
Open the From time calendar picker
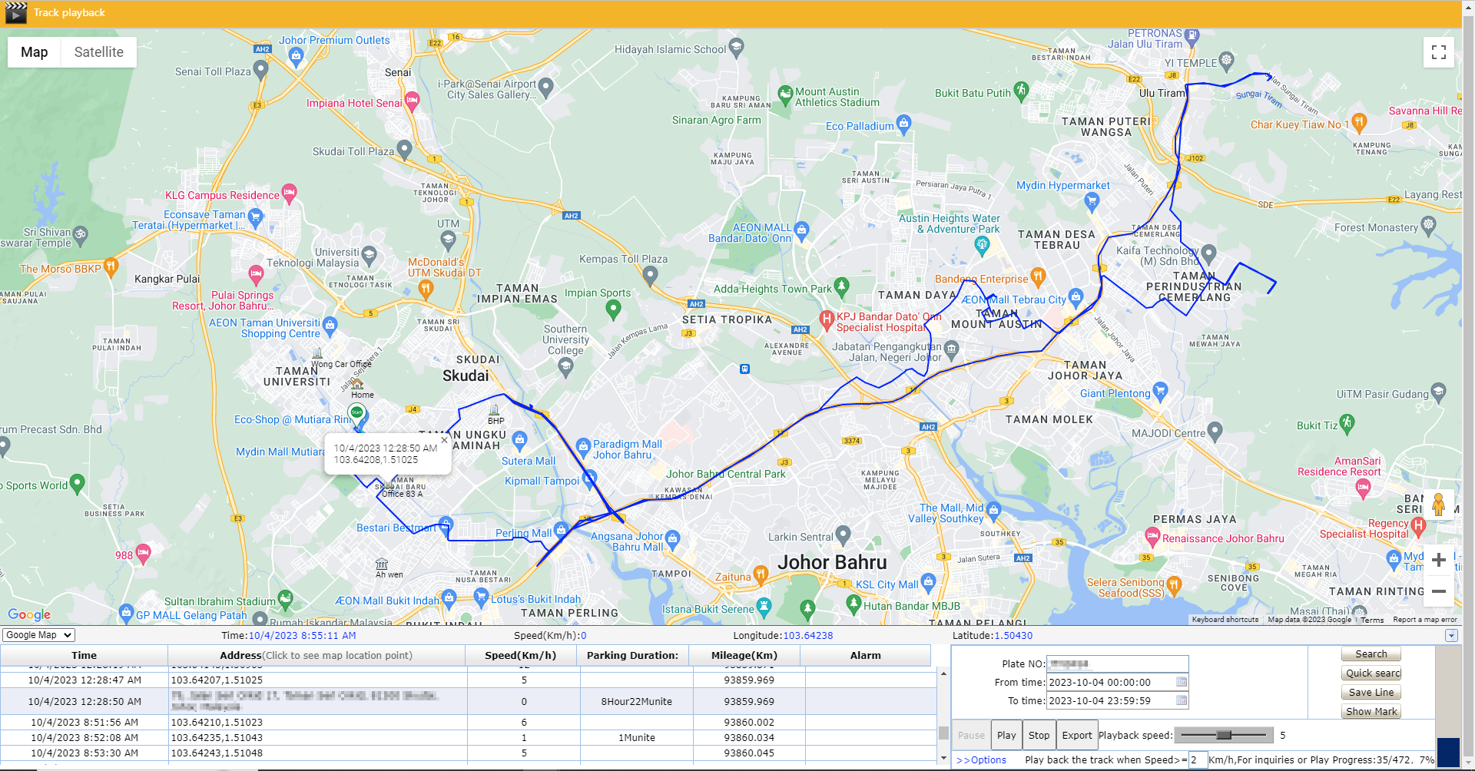[x=1182, y=682]
